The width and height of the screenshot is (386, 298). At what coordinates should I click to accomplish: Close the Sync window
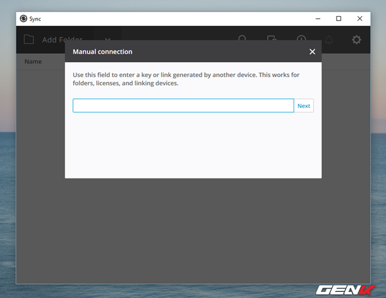point(359,19)
